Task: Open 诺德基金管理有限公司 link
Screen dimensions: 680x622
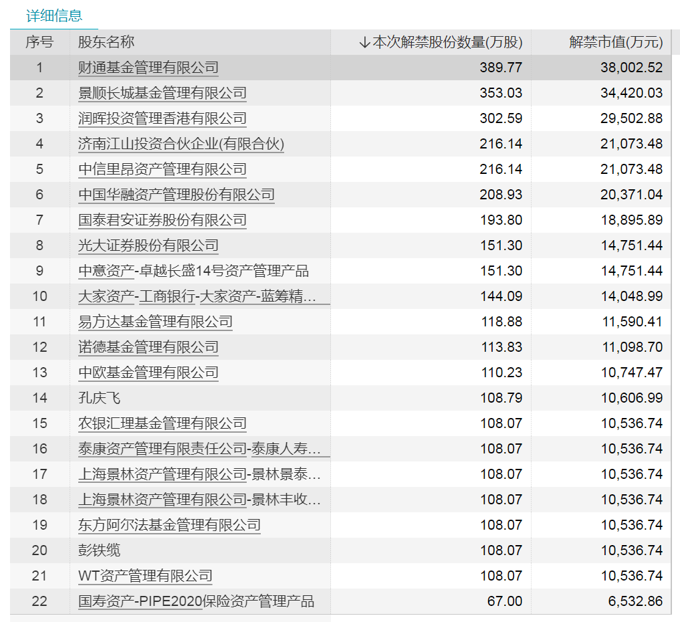Action: point(148,347)
